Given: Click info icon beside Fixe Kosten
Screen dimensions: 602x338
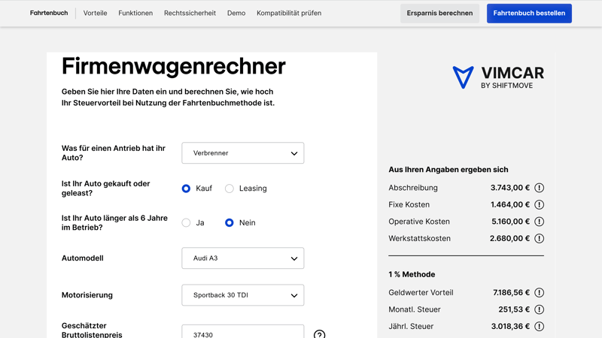Looking at the screenshot, I should 539,204.
